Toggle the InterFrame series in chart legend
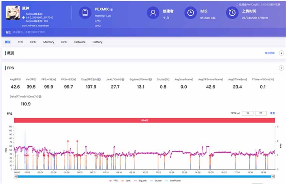Viewport: 286px width, 184px height. [173, 181]
